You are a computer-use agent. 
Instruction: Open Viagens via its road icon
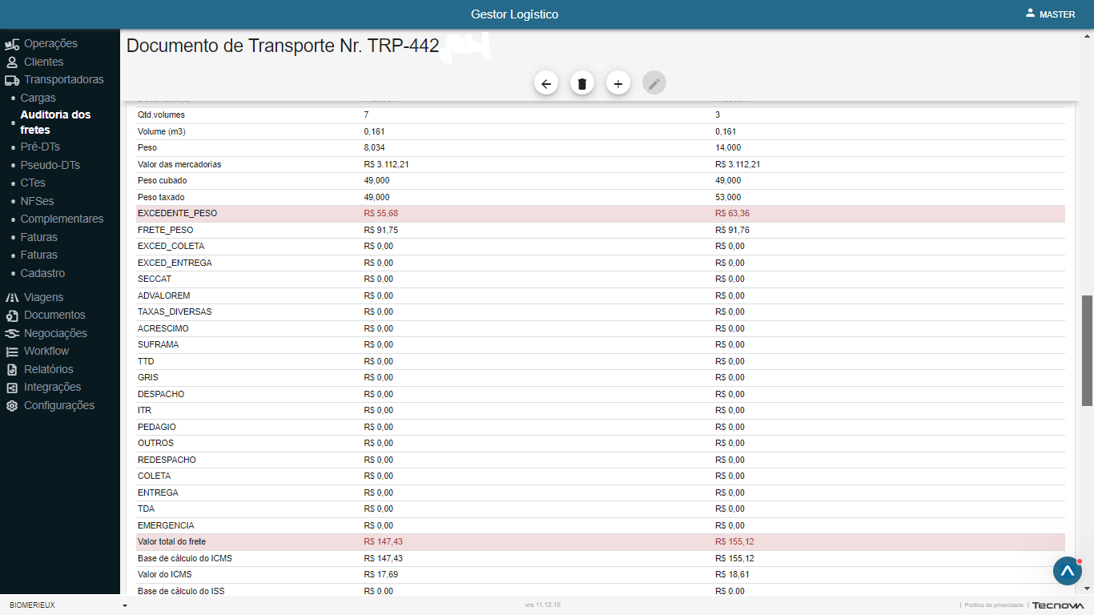(x=11, y=298)
